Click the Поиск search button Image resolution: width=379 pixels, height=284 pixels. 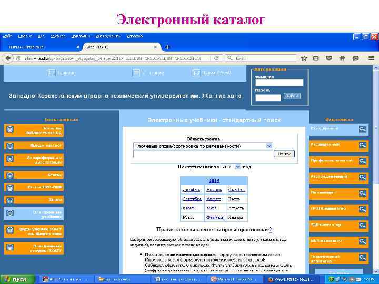[284, 154]
